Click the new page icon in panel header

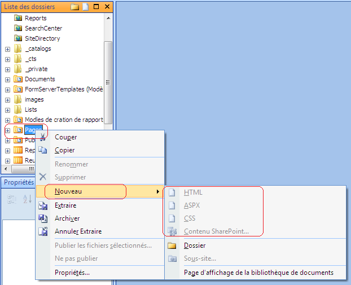(x=85, y=7)
